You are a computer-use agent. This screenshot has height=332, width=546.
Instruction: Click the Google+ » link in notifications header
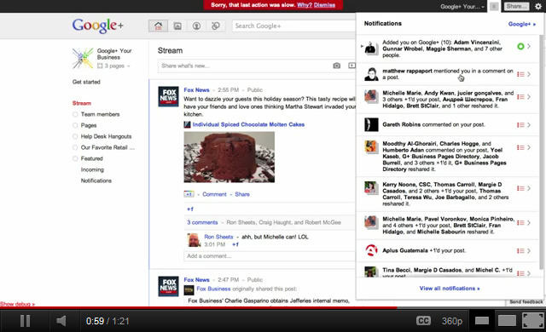tap(521, 24)
